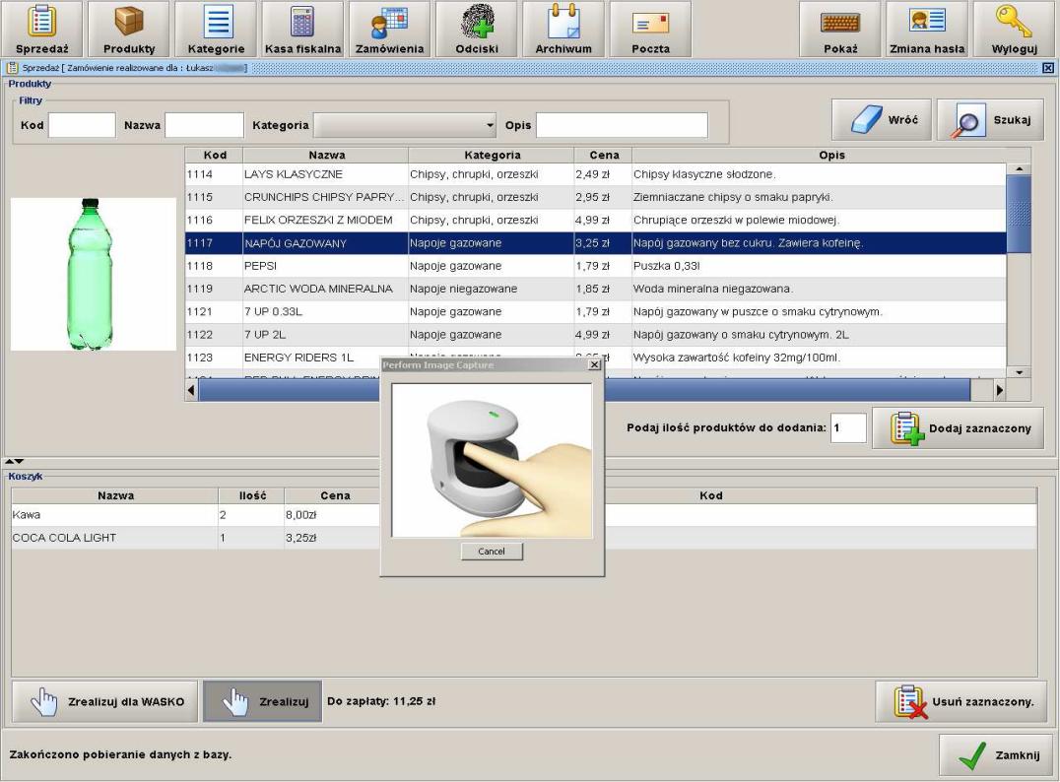This screenshot has width=1060, height=782.
Task: Sort products by Kod column header
Action: pyautogui.click(x=215, y=155)
